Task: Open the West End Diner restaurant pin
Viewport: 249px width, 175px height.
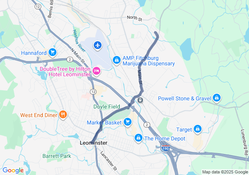Action: tap(63, 115)
